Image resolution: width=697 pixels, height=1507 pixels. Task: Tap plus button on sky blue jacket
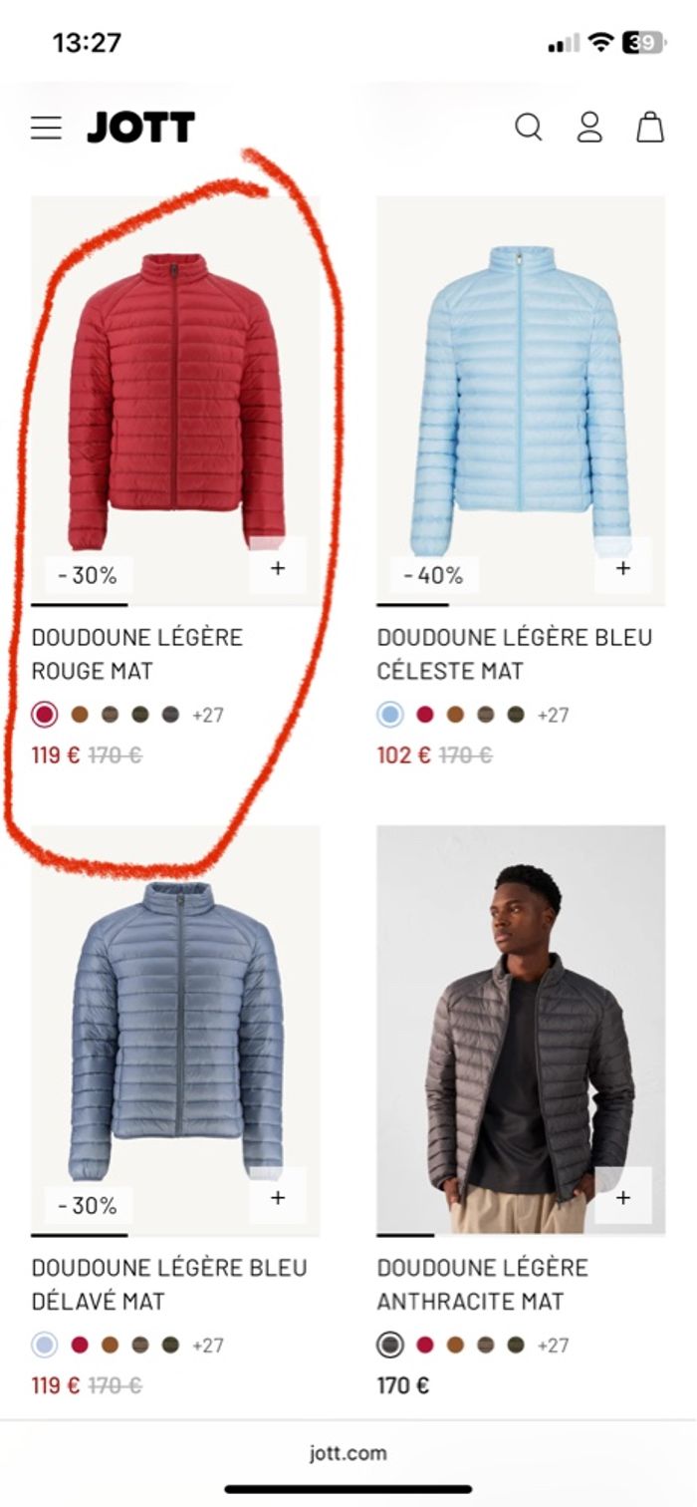(623, 567)
